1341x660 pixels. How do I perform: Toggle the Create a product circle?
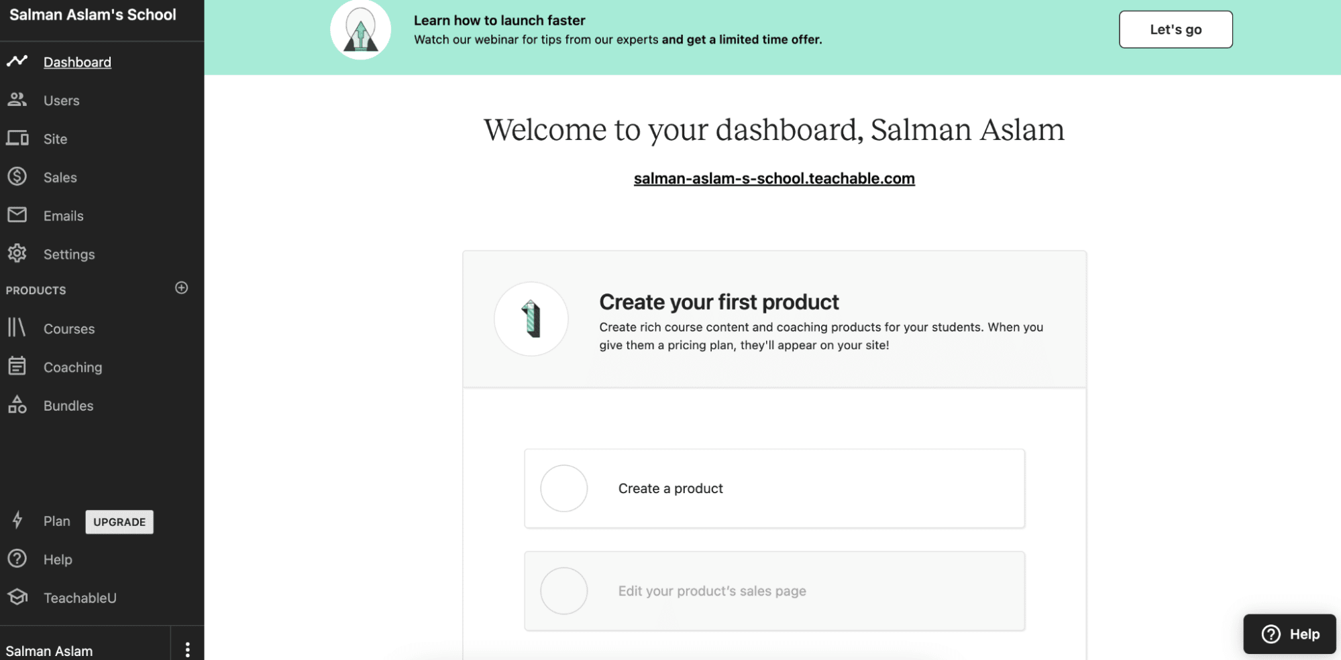(564, 488)
